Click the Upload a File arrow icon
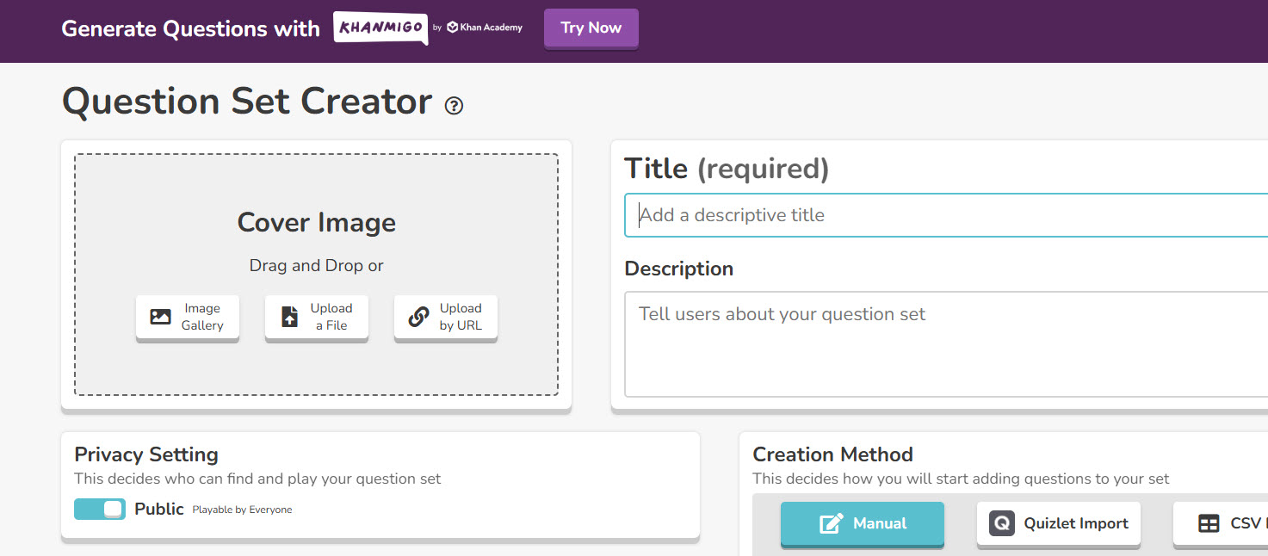This screenshot has height=556, width=1268. click(x=292, y=316)
